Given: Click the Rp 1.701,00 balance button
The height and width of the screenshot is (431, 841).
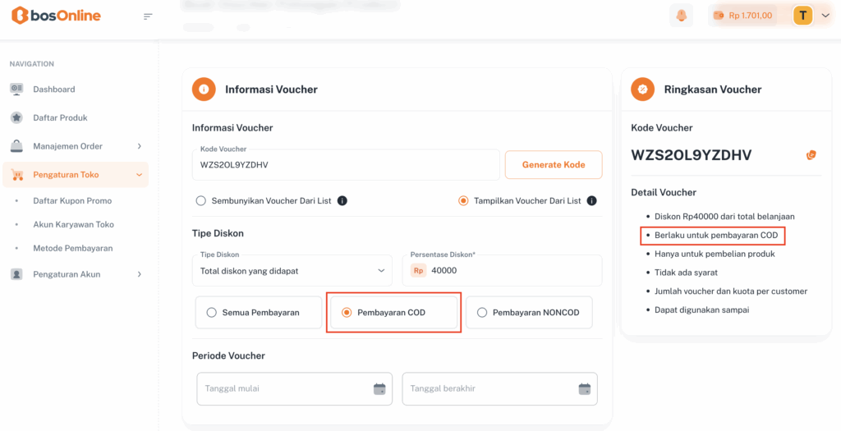Looking at the screenshot, I should pyautogui.click(x=743, y=16).
